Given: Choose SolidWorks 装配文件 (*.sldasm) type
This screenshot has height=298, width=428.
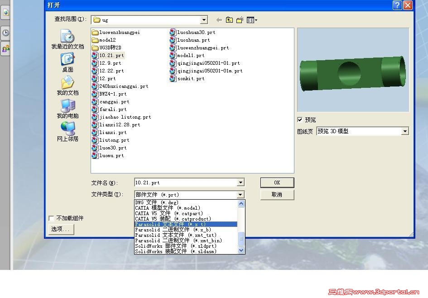Looking at the screenshot, I should pos(186,251).
